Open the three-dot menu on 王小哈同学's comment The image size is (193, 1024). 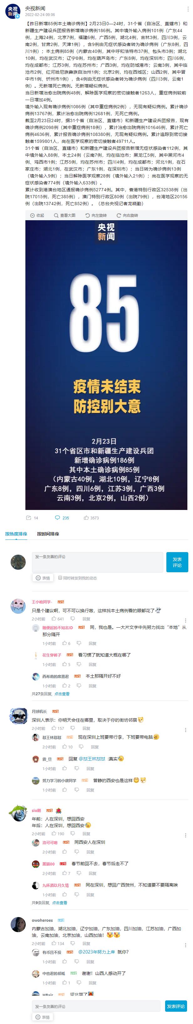[185, 620]
